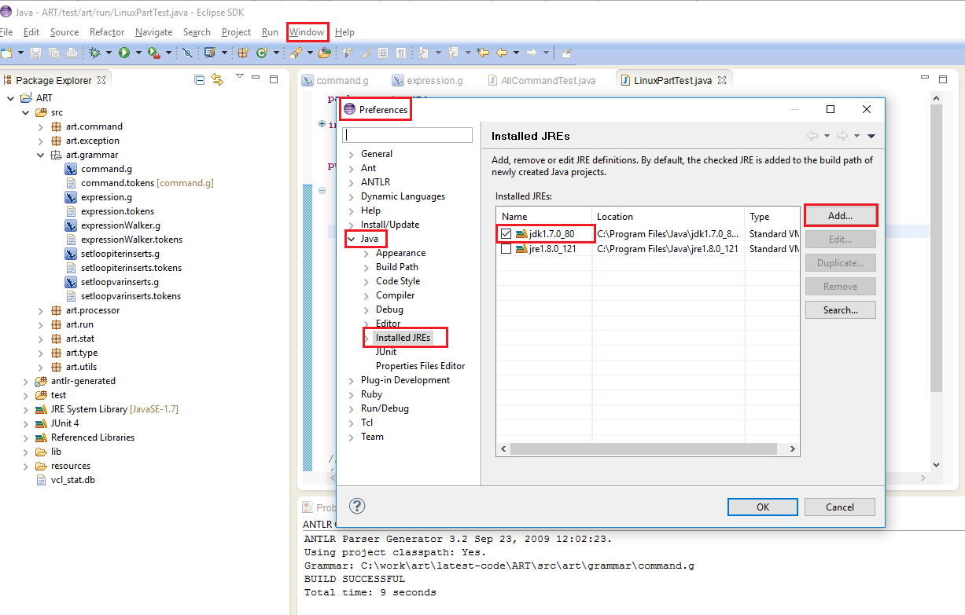Click the Help question mark in Preferences
This screenshot has height=615, width=965.
click(x=357, y=506)
